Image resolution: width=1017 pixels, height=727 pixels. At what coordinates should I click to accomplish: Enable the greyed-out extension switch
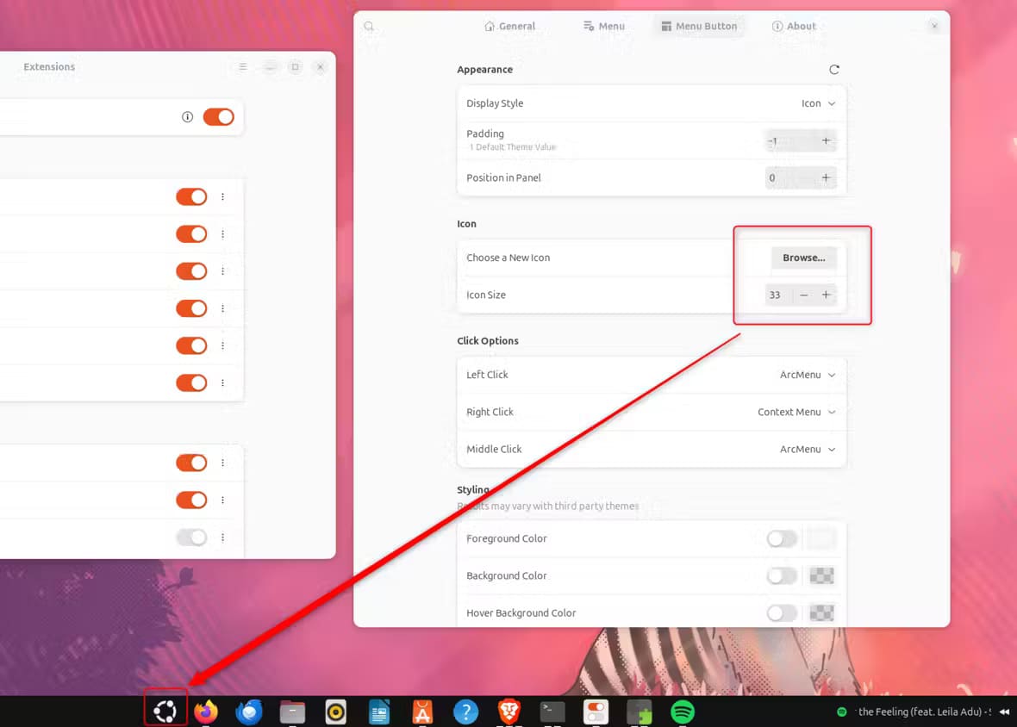coord(191,537)
